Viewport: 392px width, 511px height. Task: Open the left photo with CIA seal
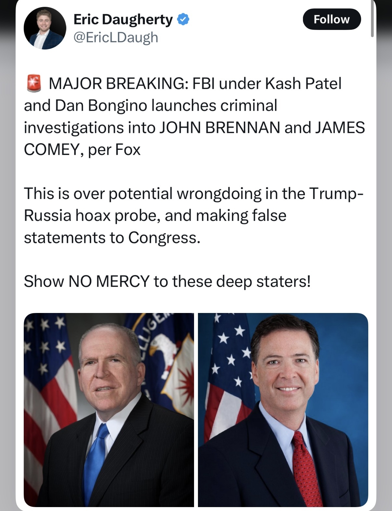109,410
